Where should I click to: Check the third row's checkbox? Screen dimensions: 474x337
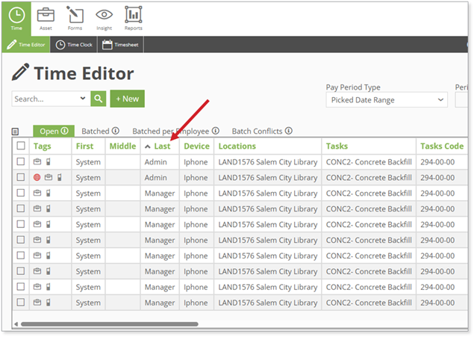click(x=21, y=194)
